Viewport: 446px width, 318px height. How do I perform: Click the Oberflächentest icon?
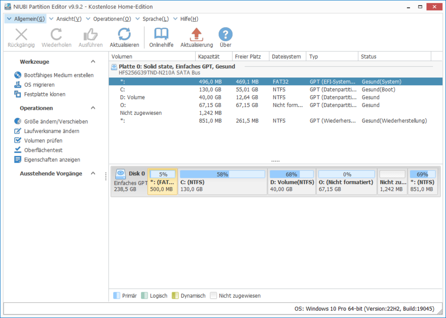[18, 150]
